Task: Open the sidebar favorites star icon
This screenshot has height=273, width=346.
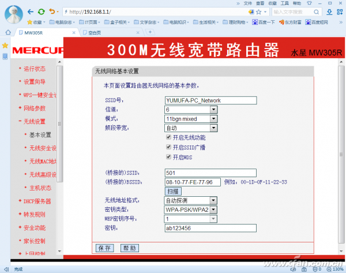Action: click(x=5, y=46)
